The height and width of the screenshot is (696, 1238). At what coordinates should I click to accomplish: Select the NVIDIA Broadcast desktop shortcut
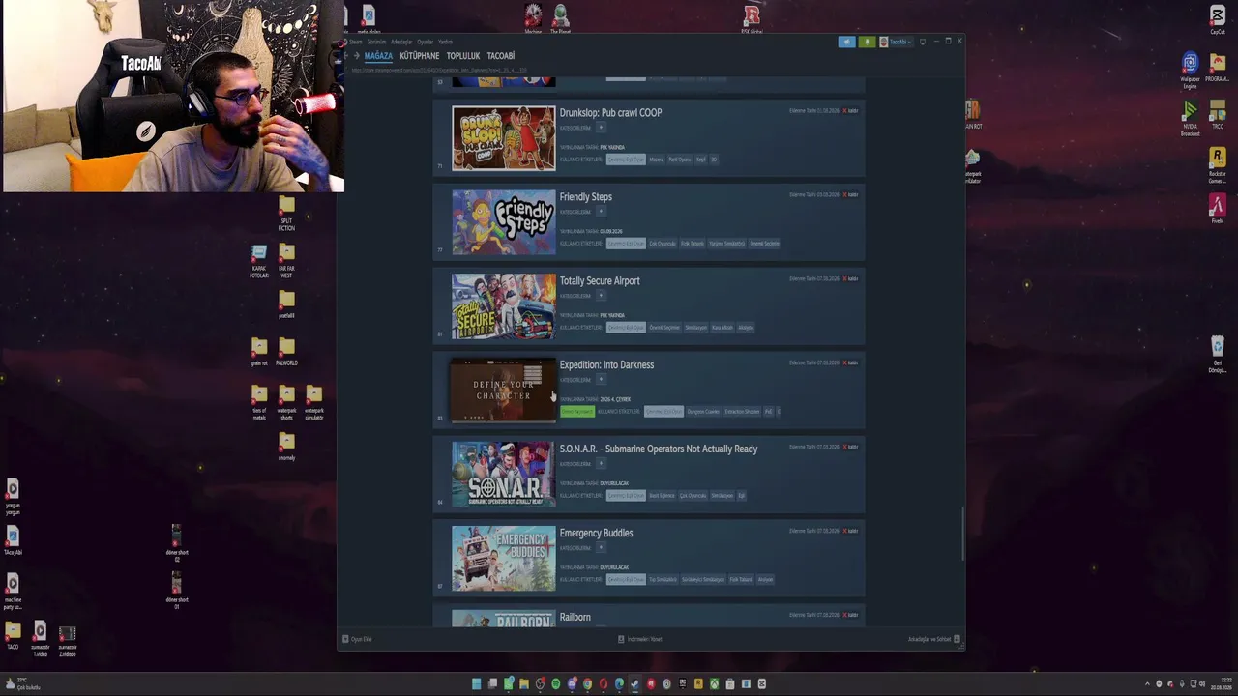point(1190,119)
